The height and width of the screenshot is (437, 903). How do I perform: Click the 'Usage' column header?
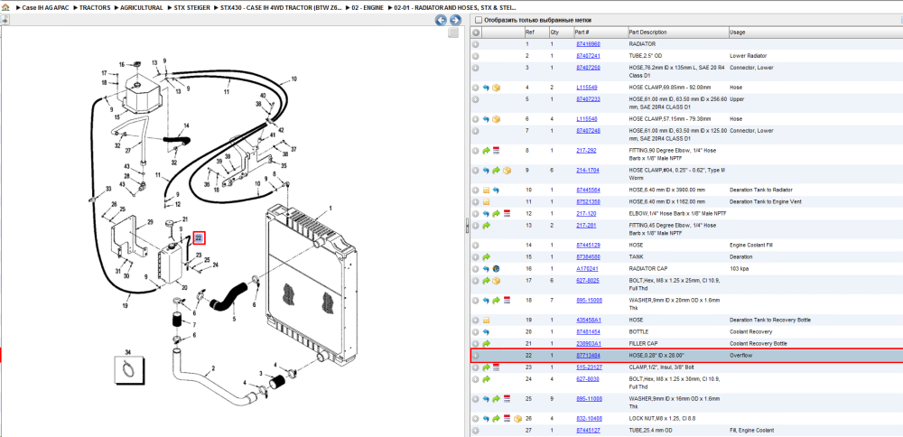pos(815,33)
